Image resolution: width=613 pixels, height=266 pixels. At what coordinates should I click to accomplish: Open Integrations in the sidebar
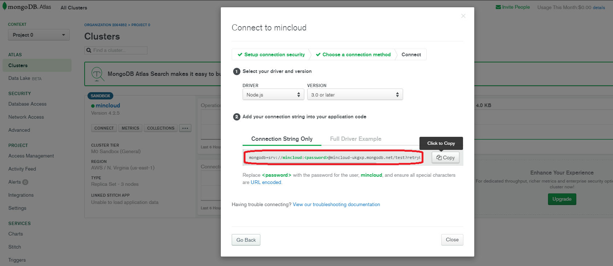[21, 195]
